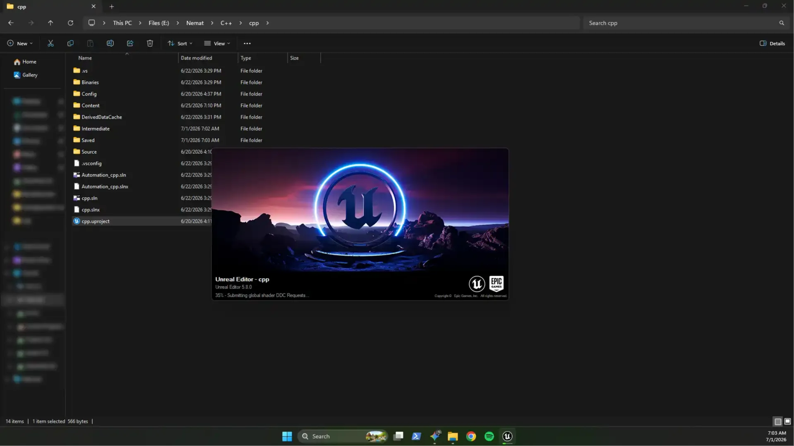Open the See more options ellipsis
This screenshot has height=446, width=794.
coord(247,43)
